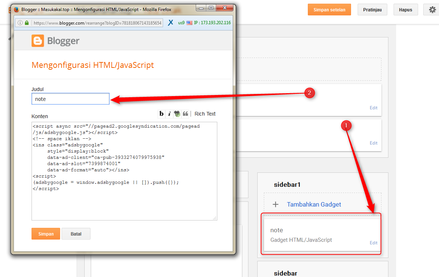This screenshot has height=277, width=439.
Task: Click Edit link of the note gadget
Action: tap(373, 243)
